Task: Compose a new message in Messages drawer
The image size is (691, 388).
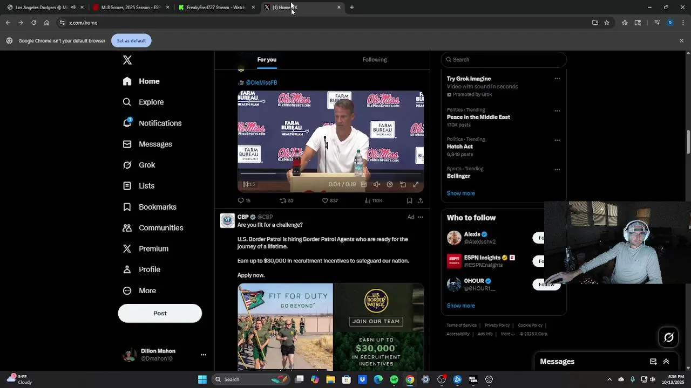Action: tap(653, 362)
